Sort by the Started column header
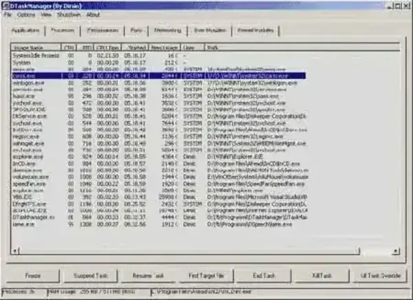The image size is (413, 300). click(135, 47)
